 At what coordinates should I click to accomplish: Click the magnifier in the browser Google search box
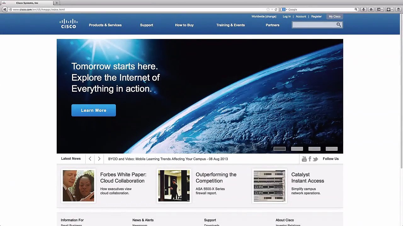point(356,9)
